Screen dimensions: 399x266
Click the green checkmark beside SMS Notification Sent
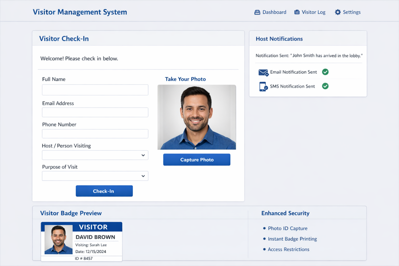[325, 86]
